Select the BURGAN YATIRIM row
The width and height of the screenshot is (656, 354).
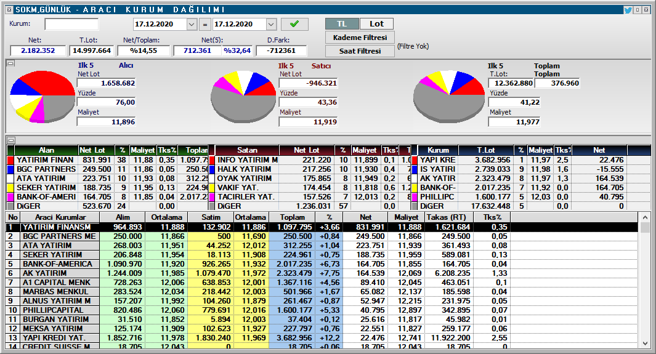pyautogui.click(x=322, y=320)
